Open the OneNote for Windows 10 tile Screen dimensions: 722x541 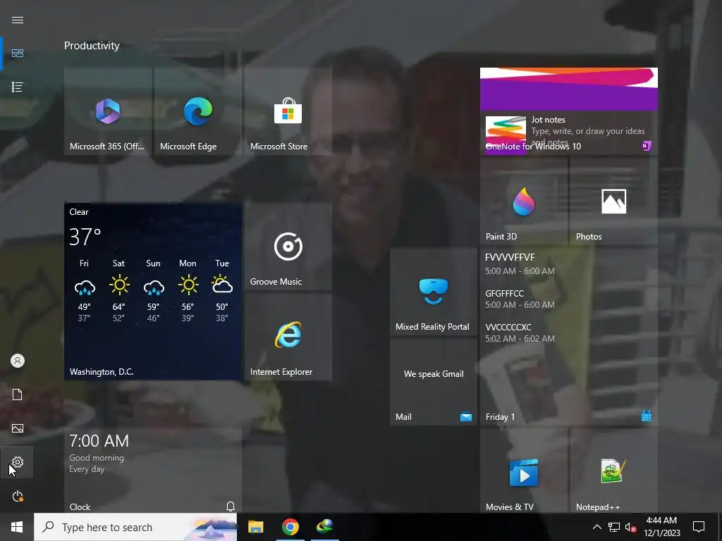point(569,111)
